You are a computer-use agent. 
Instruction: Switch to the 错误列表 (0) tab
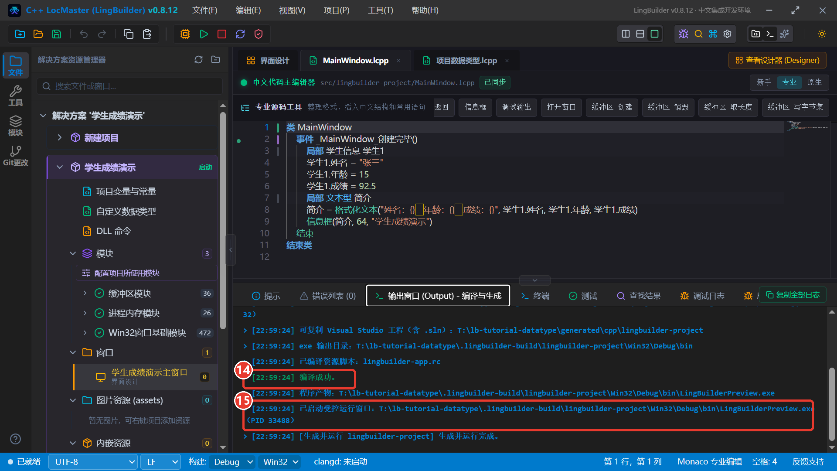[x=328, y=296]
